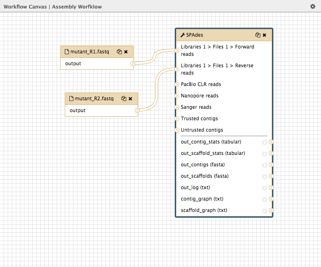The width and height of the screenshot is (321, 267).
Task: Click out_log output connector
Action: (x=271, y=188)
